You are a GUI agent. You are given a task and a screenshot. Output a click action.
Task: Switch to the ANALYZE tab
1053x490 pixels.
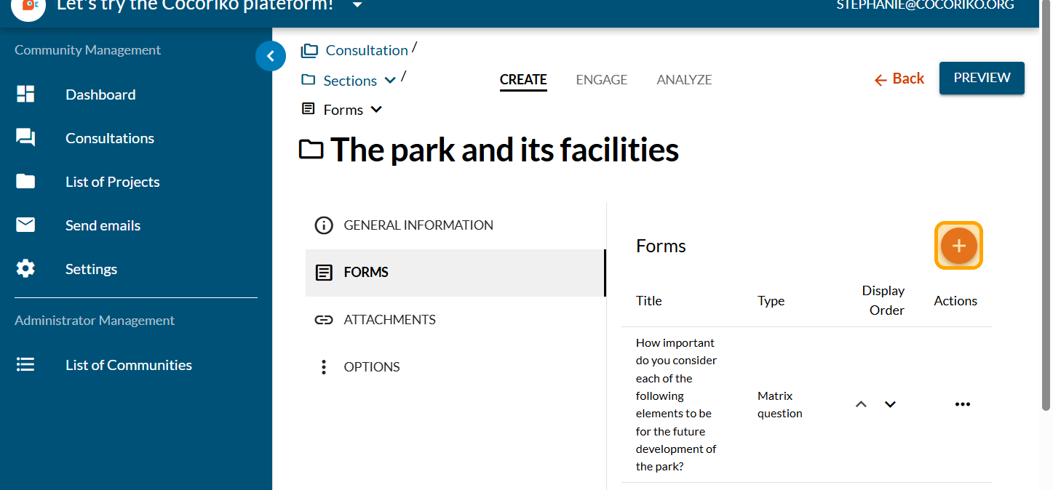coord(684,80)
